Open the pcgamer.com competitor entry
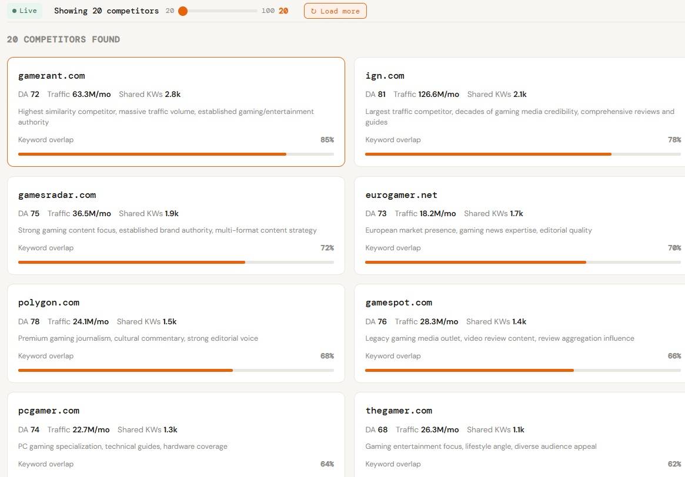 (49, 411)
